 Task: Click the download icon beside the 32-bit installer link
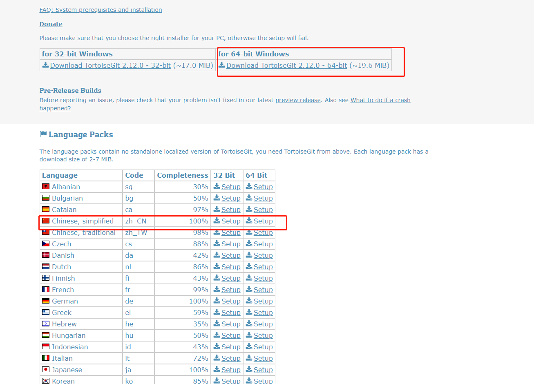click(45, 65)
